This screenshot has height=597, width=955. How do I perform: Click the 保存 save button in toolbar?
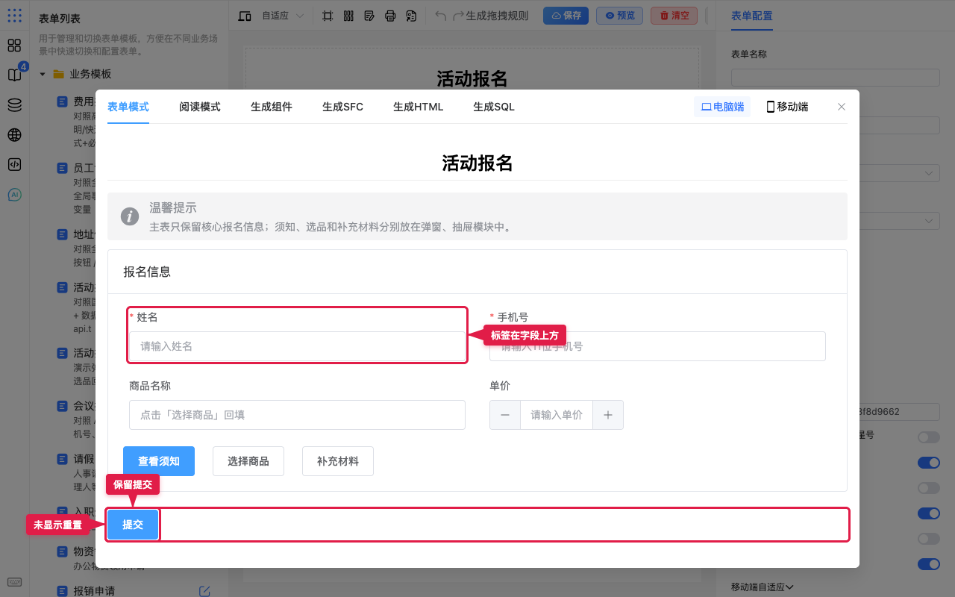(566, 16)
